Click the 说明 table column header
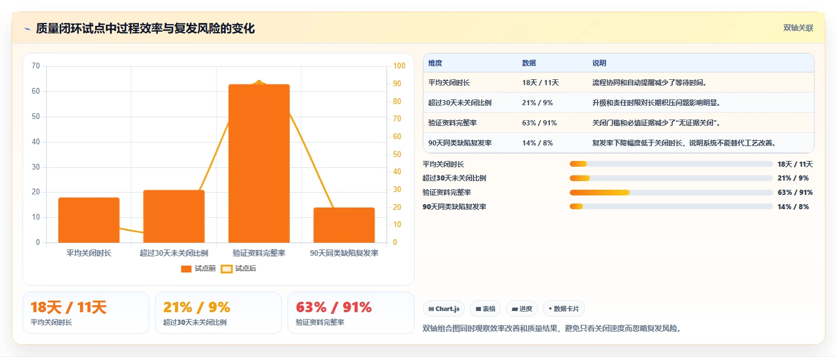The width and height of the screenshot is (837, 357). click(x=599, y=63)
